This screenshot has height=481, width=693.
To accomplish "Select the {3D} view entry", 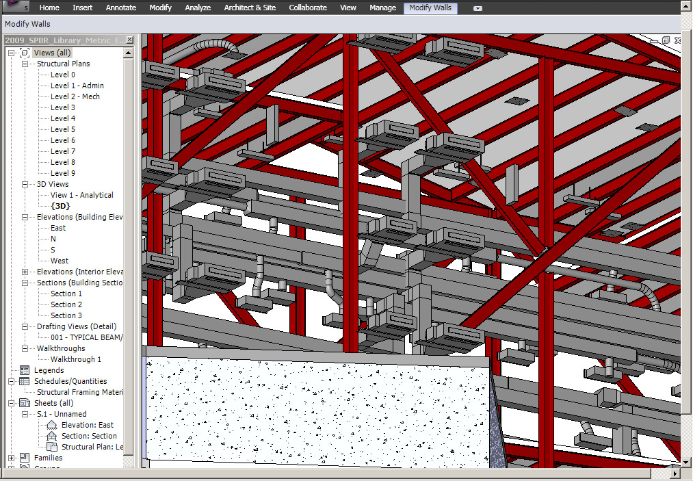I will tap(61, 206).
